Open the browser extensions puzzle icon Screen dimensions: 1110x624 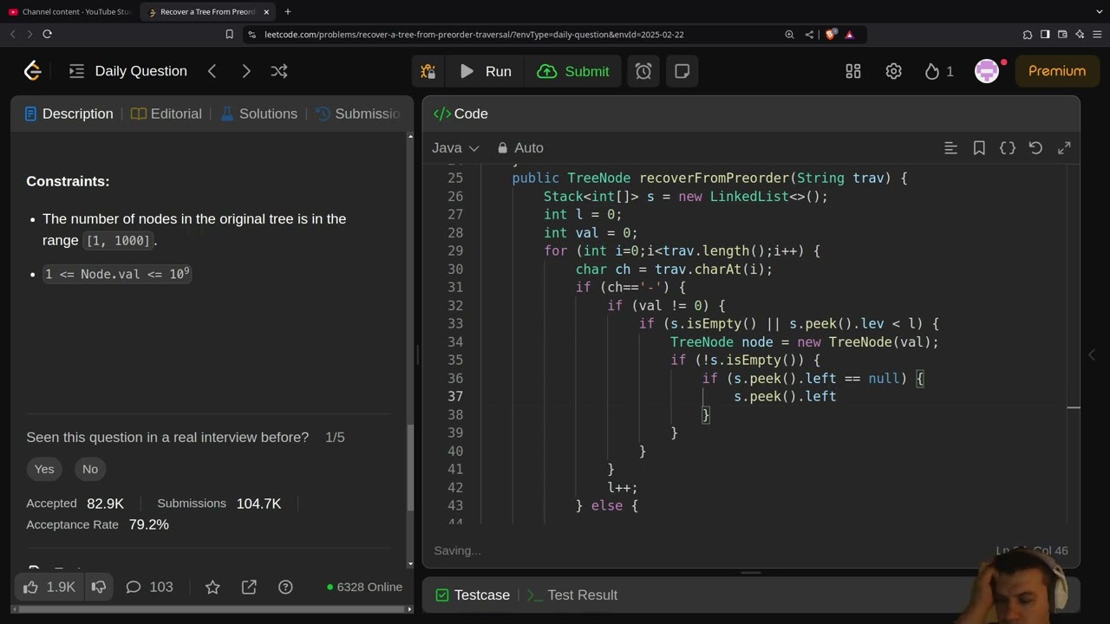click(x=1028, y=35)
